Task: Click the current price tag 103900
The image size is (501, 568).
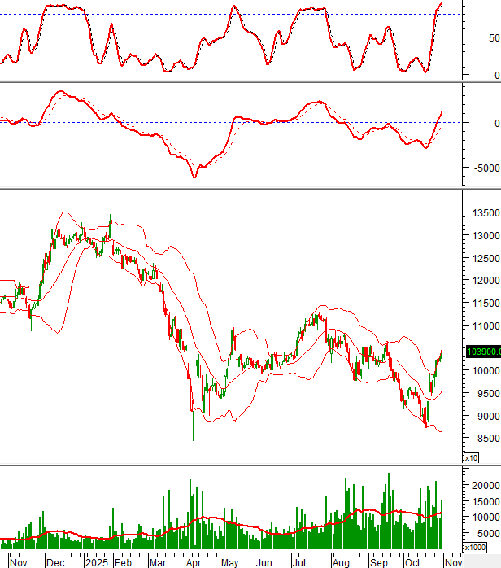Action: point(483,352)
